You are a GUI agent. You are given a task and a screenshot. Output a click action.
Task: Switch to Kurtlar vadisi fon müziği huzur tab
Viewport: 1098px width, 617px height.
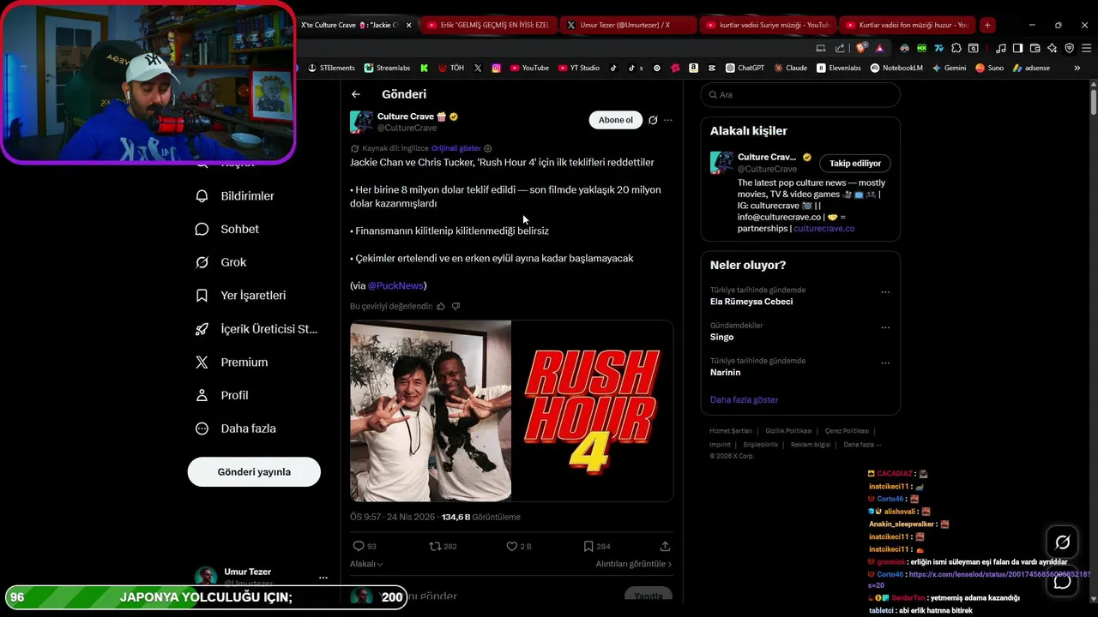[907, 25]
